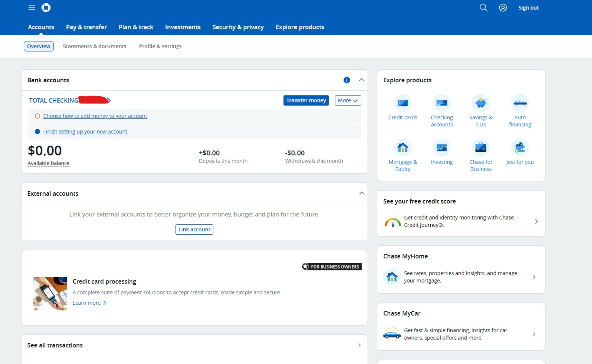592x364 pixels.
Task: Click the -$0.00 withdrawals amount
Action: click(x=295, y=153)
